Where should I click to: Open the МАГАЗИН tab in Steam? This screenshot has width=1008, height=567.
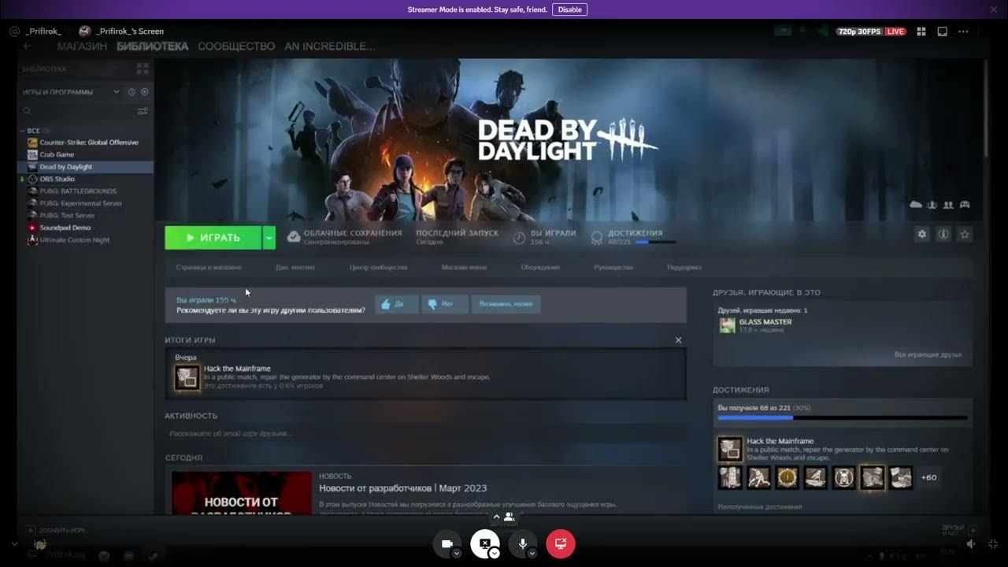tap(82, 46)
